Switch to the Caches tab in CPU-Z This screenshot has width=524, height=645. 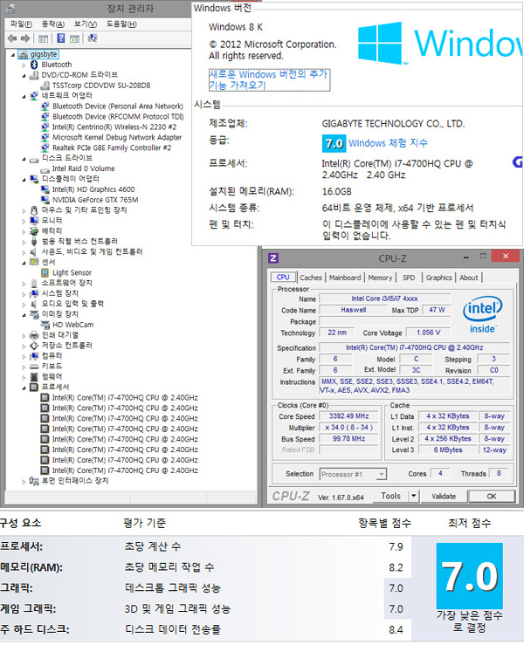click(x=311, y=278)
